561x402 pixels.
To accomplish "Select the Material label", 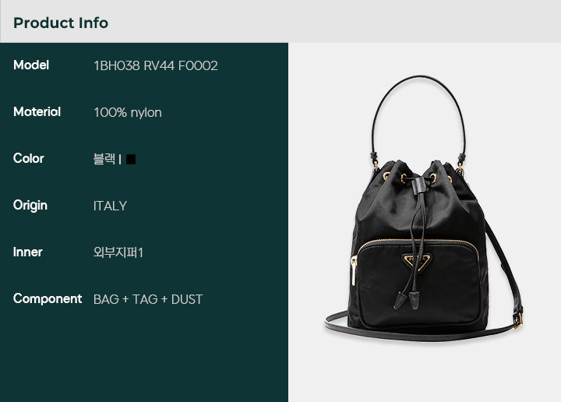I will pyautogui.click(x=37, y=112).
